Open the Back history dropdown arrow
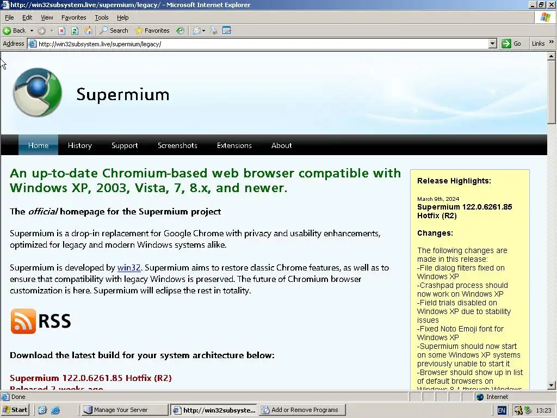The width and height of the screenshot is (557, 418). click(x=32, y=30)
